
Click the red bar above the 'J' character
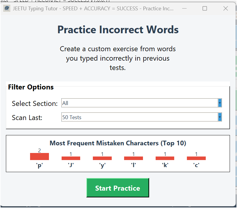tap(71, 158)
